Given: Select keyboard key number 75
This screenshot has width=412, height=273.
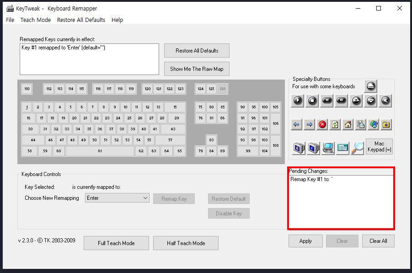Looking at the screenshot, I should [x=200, y=107].
